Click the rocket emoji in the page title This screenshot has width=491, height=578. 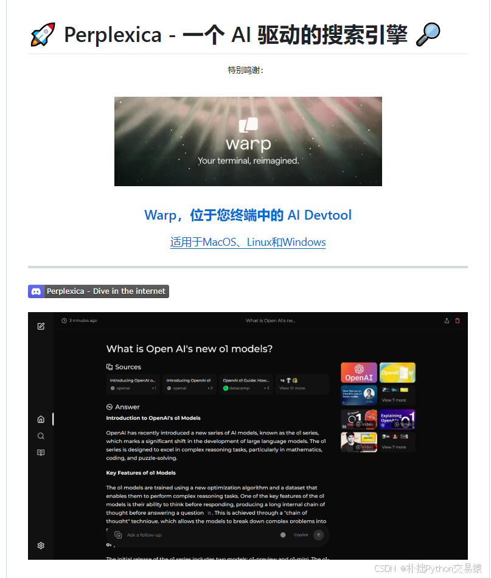[x=43, y=35]
